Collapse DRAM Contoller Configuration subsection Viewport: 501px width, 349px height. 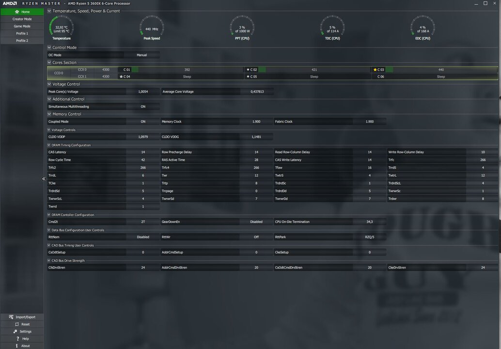pos(49,215)
